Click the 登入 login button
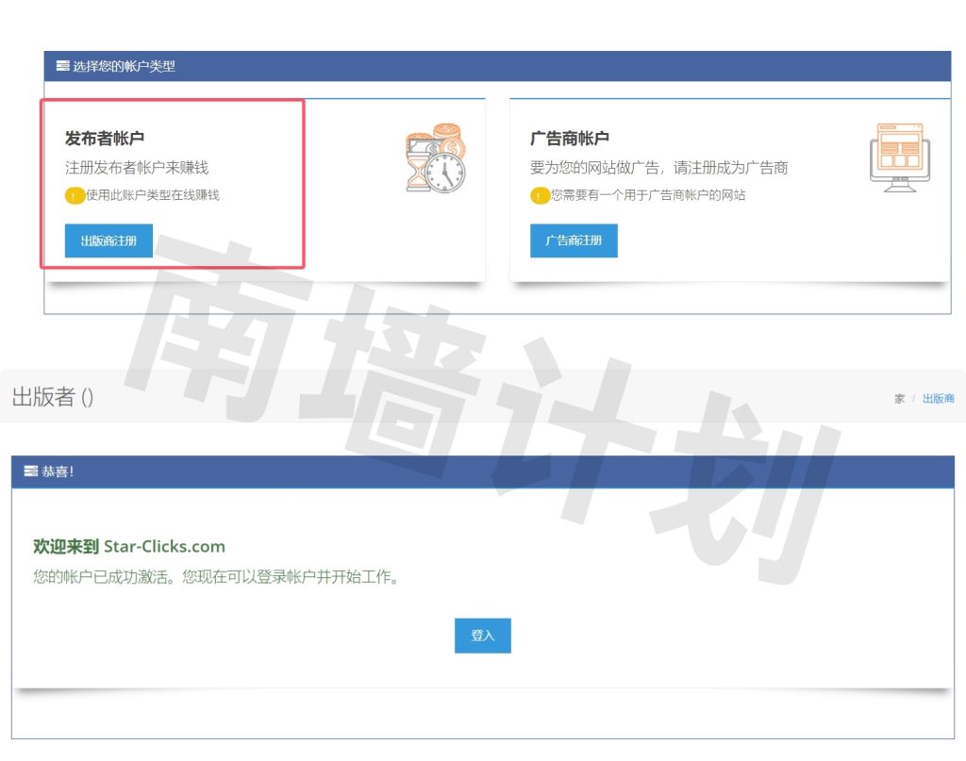Image resolution: width=966 pixels, height=761 pixels. [x=483, y=636]
